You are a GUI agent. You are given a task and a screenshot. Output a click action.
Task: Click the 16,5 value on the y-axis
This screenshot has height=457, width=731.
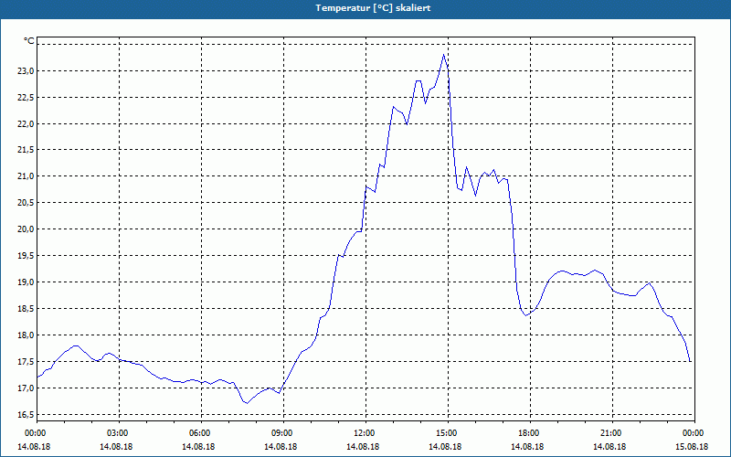tap(26, 415)
